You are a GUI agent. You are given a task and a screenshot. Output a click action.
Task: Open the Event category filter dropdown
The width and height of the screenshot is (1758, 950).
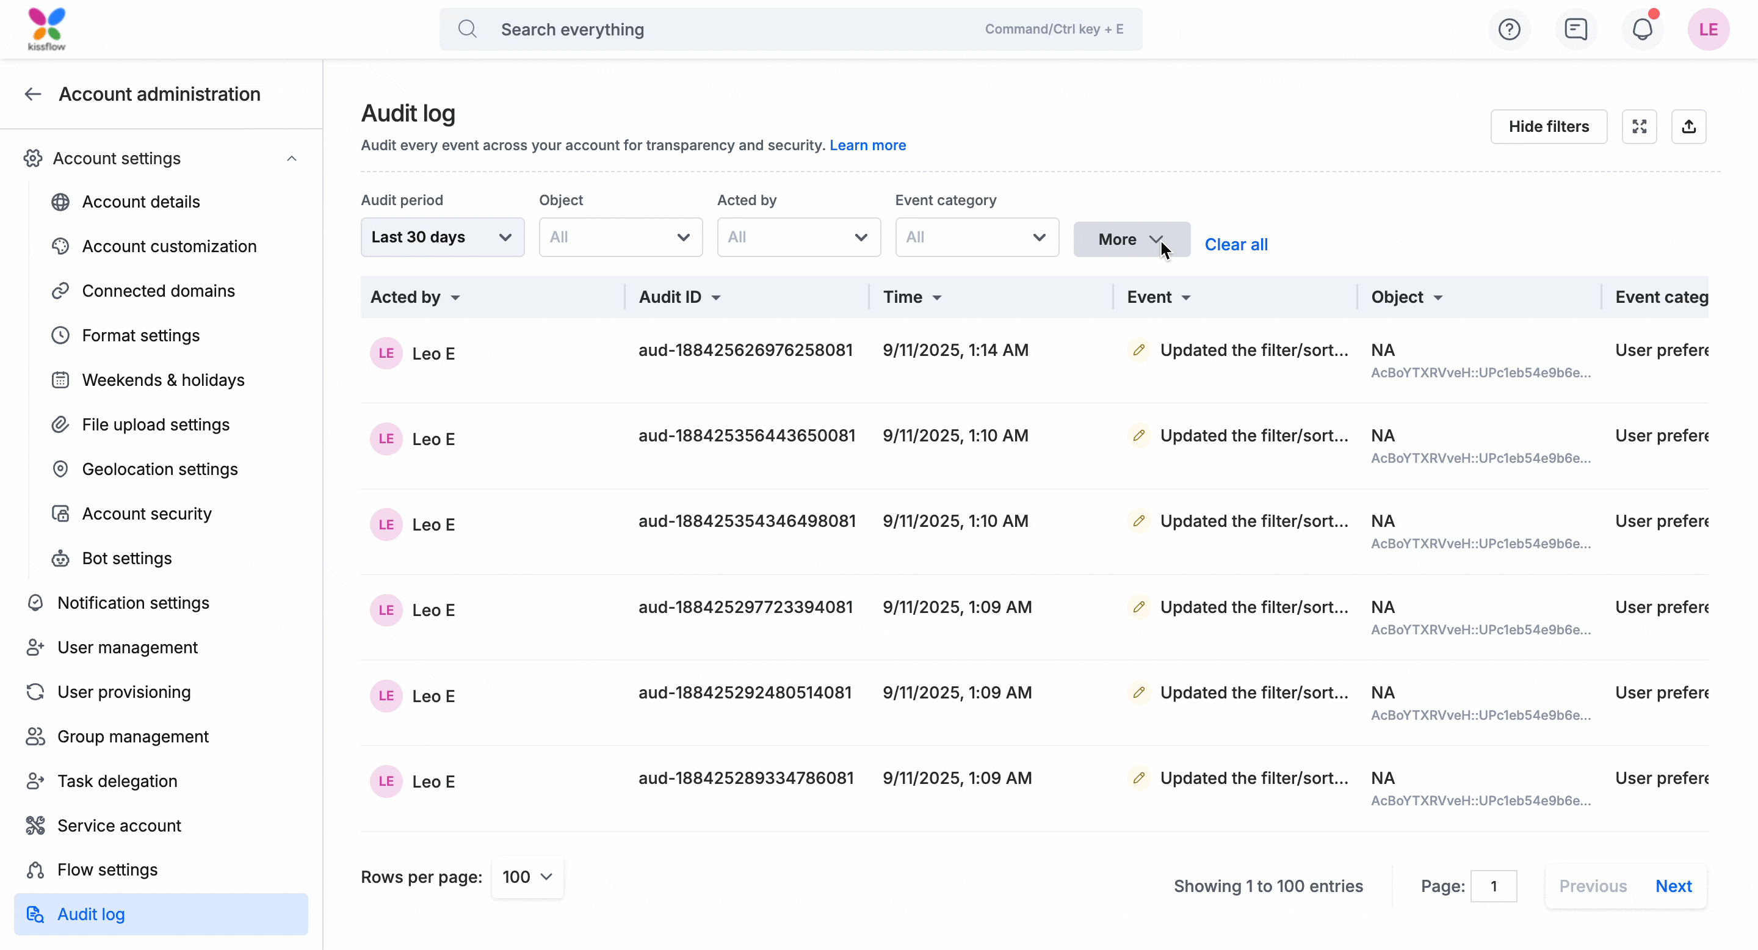(976, 237)
